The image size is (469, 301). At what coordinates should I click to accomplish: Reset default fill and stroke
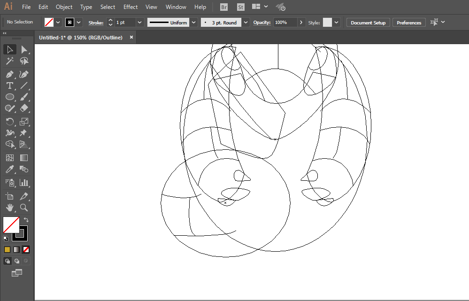point(6,239)
